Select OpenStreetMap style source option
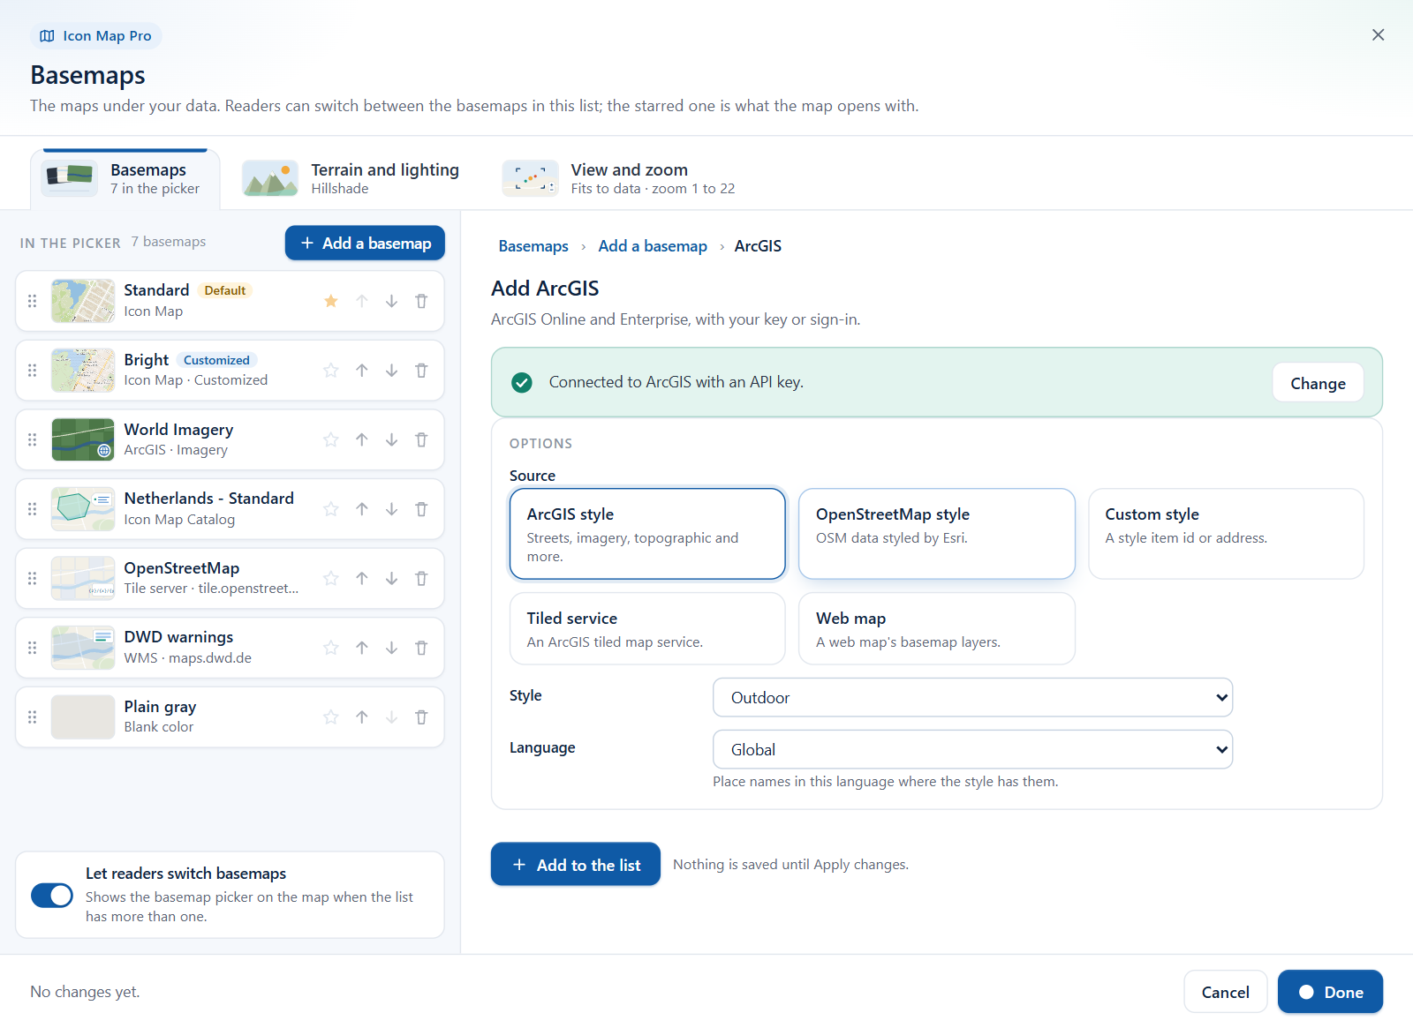The width and height of the screenshot is (1413, 1028). pos(937,534)
